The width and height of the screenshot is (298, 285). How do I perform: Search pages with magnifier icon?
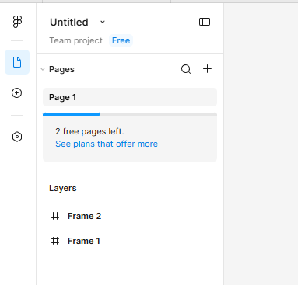point(186,69)
